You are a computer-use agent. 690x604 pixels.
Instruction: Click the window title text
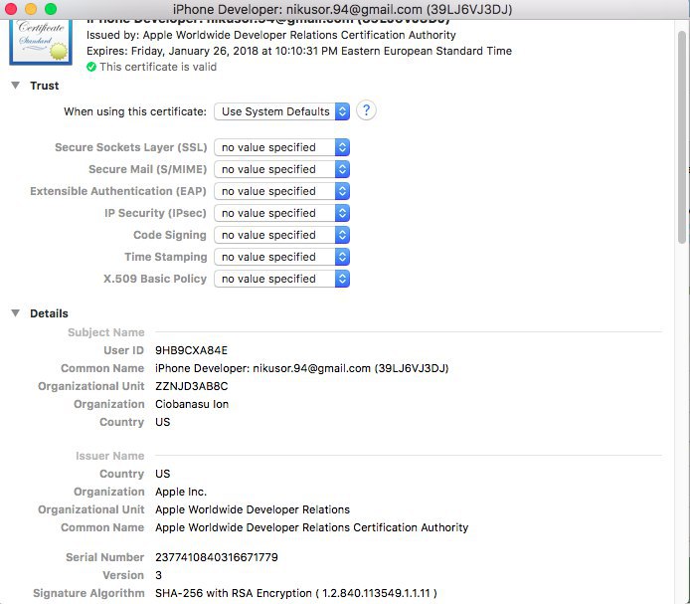342,9
